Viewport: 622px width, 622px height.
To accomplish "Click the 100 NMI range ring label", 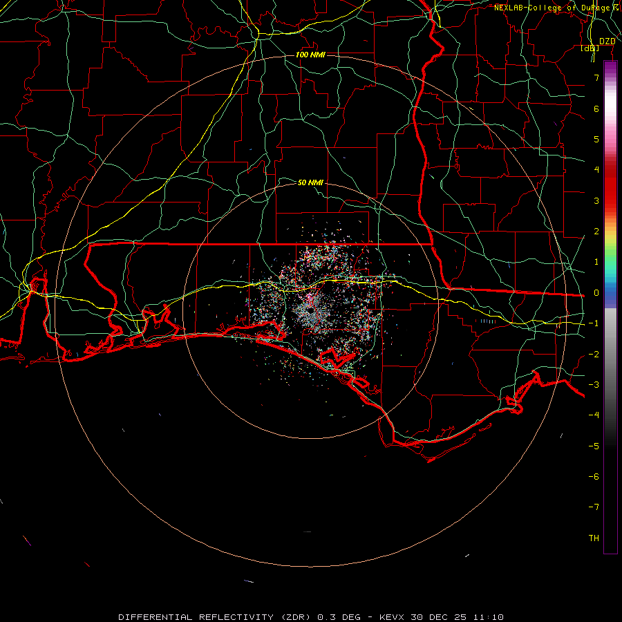I will (x=310, y=55).
